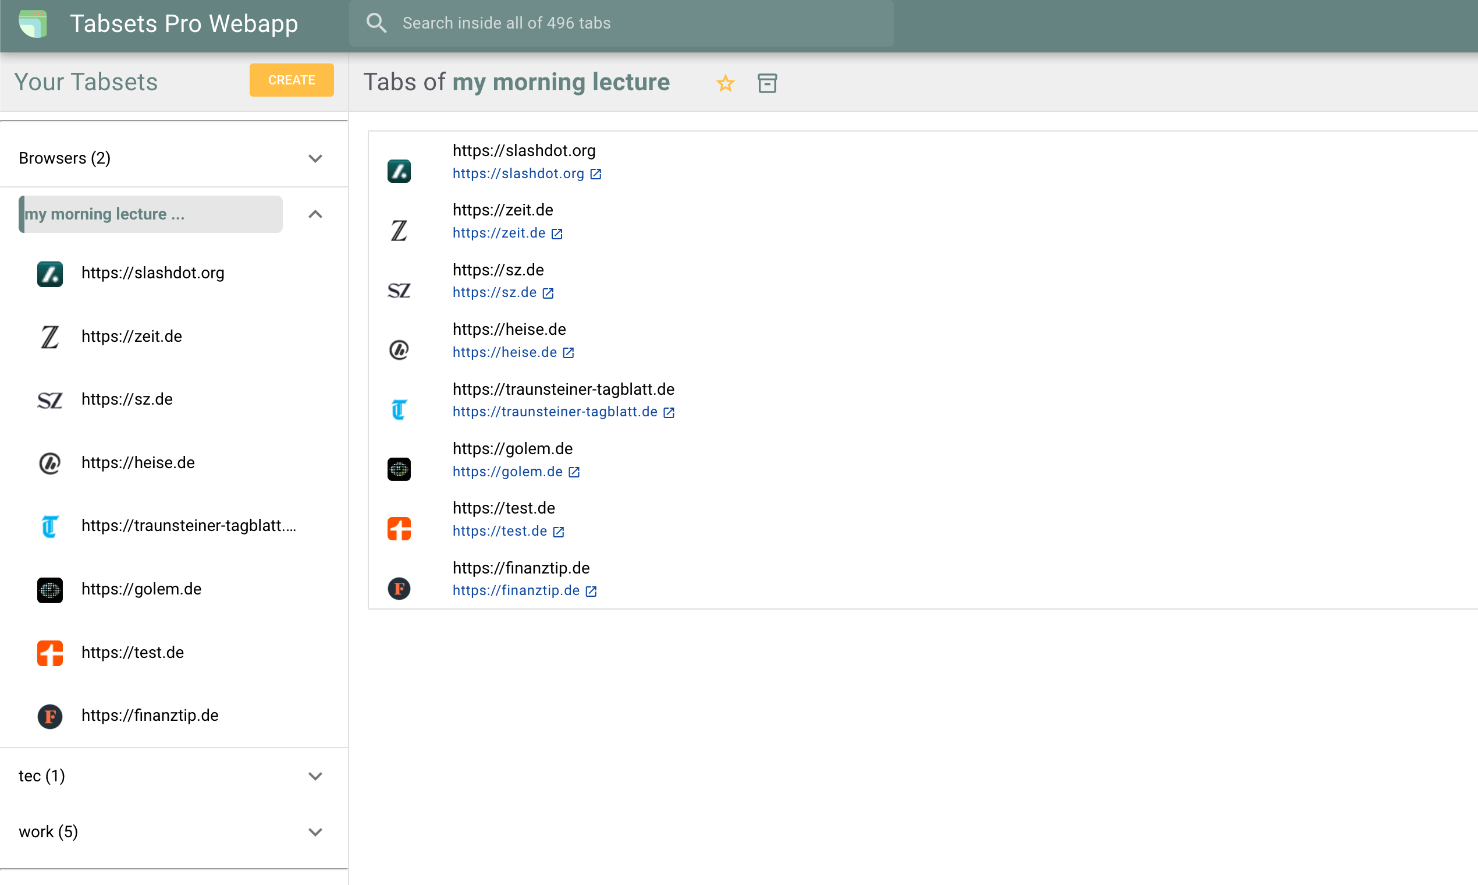Open blue https://golem.de link
Viewport: 1478px width, 885px height.
[x=507, y=472]
